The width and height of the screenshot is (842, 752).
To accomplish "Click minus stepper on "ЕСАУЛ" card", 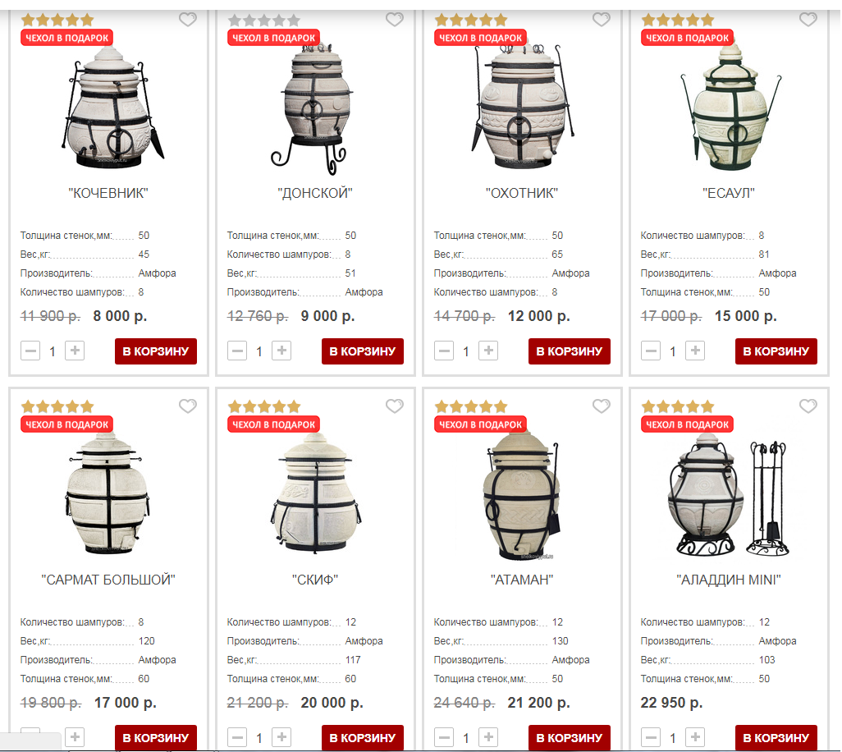I will pyautogui.click(x=650, y=351).
